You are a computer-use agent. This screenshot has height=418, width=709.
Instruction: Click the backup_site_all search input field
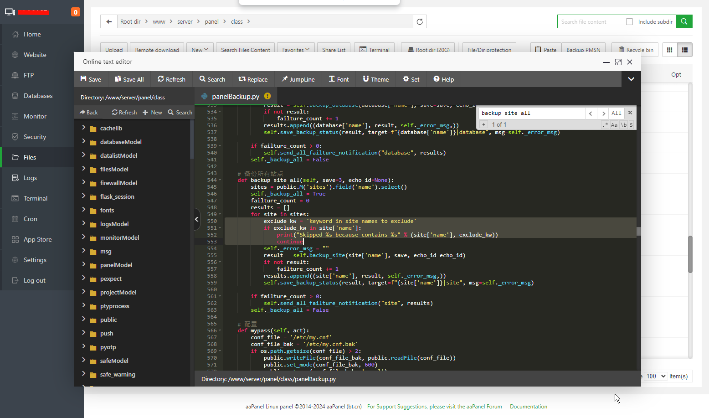[x=531, y=113]
